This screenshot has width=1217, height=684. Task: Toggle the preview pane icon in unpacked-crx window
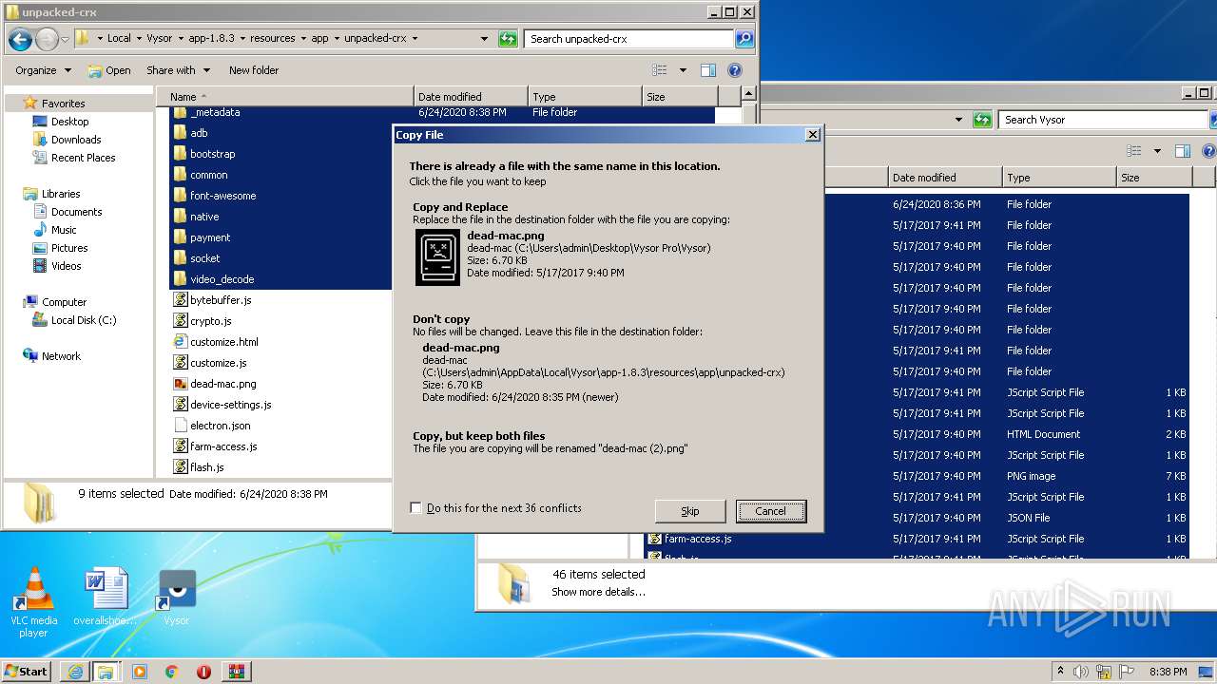707,70
